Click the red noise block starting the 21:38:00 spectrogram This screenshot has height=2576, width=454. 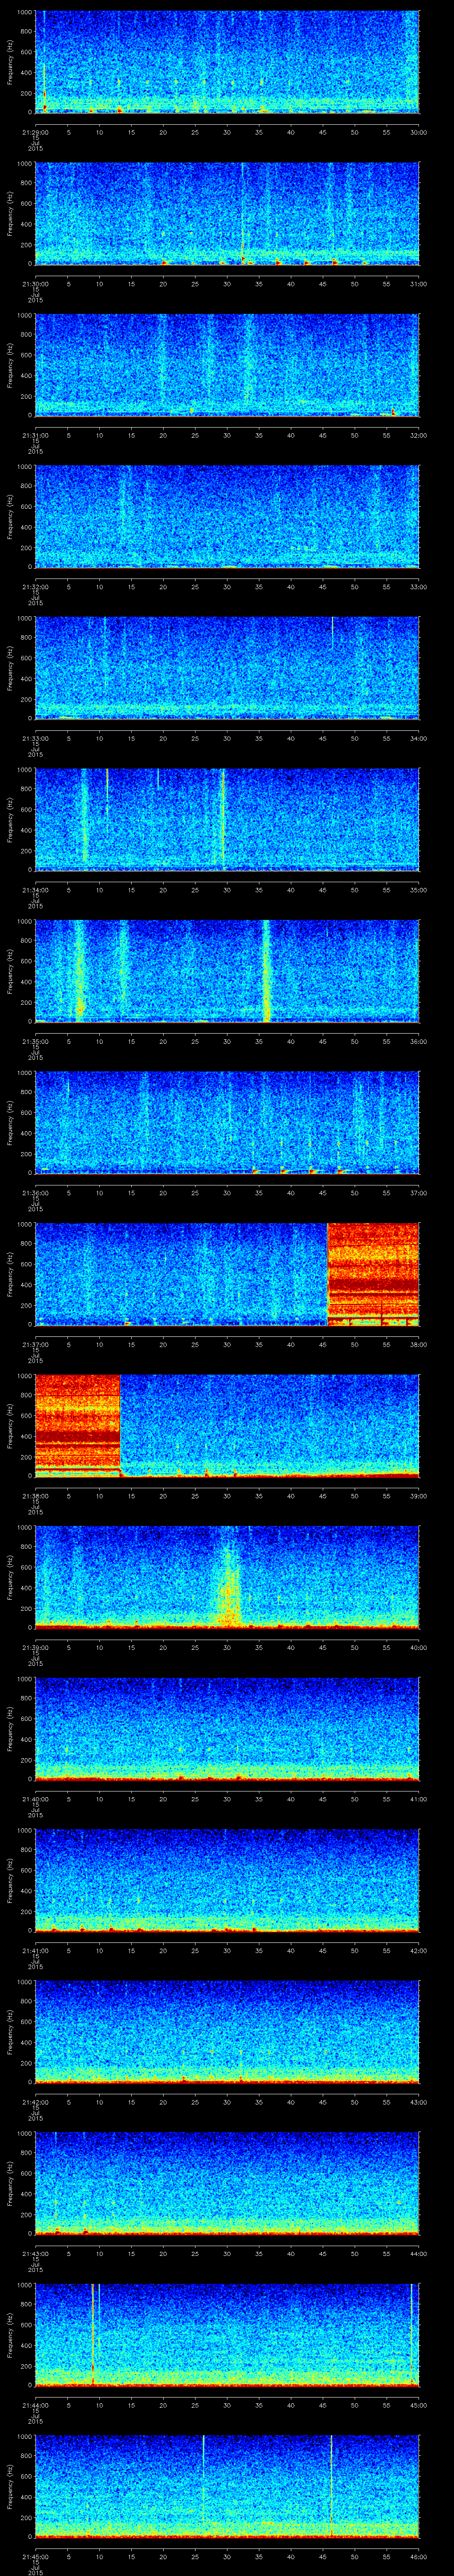[x=77, y=1425]
